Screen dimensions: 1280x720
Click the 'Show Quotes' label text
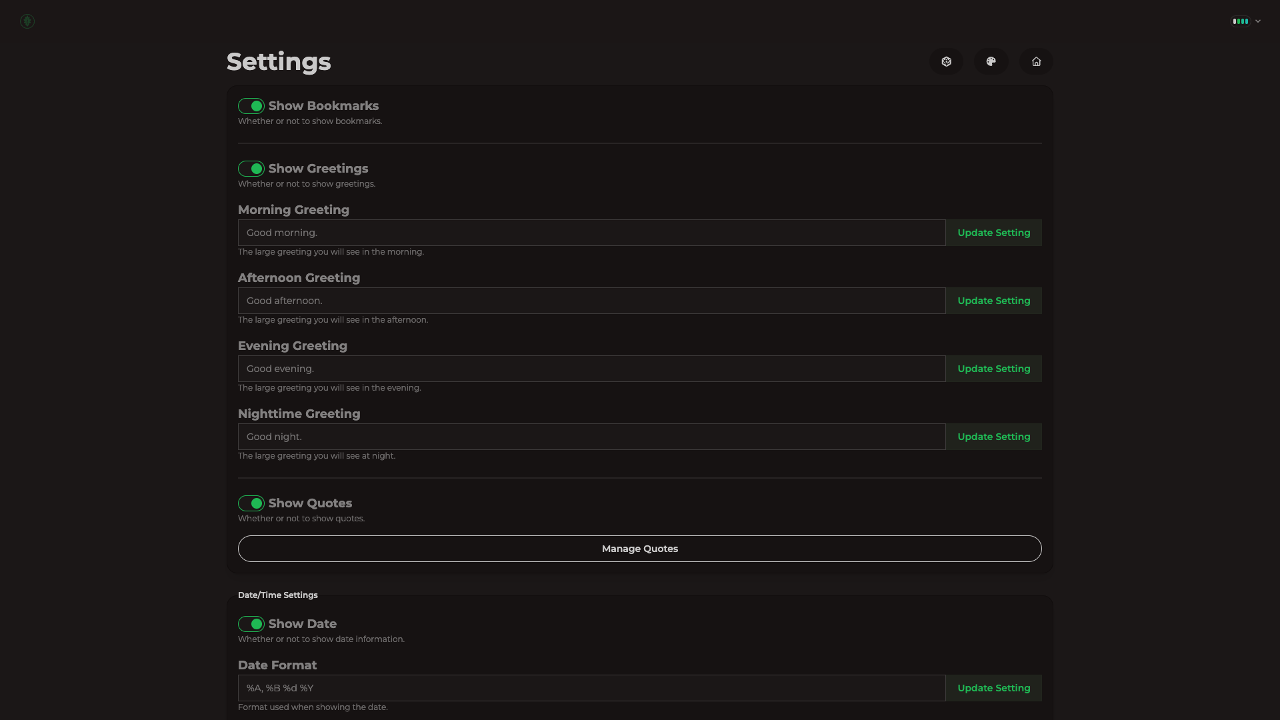310,503
